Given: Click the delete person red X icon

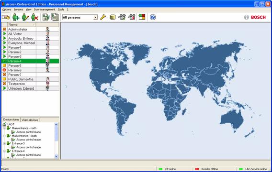Looking at the screenshot, I should pos(34,17).
